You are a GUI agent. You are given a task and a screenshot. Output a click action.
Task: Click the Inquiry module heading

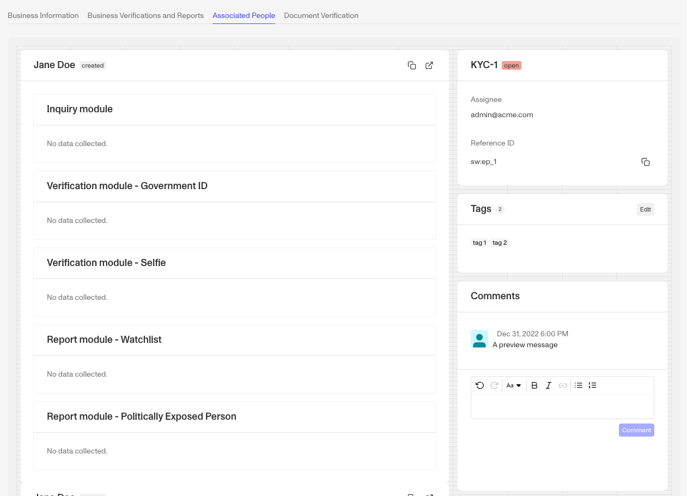coord(80,109)
